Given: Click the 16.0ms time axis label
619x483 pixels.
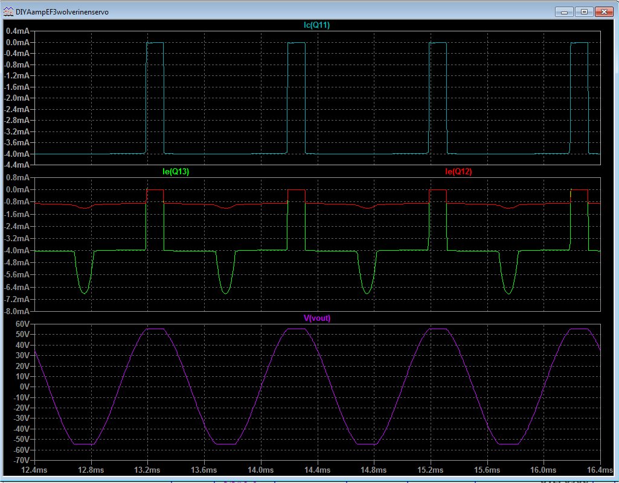Looking at the screenshot, I should point(544,470).
